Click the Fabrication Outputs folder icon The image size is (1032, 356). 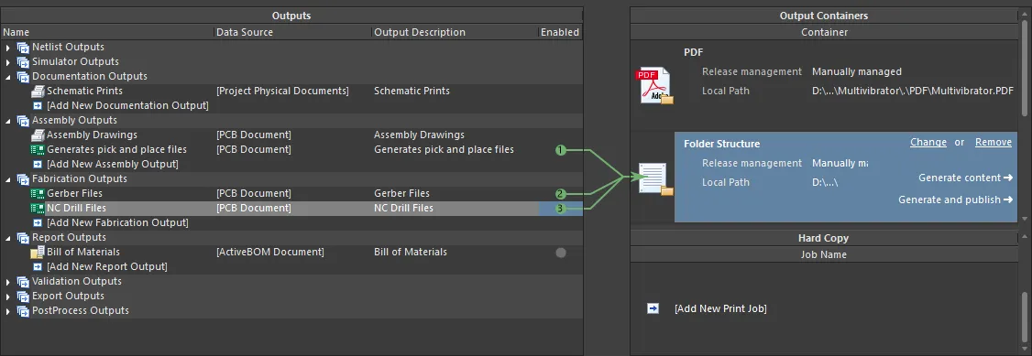point(23,178)
